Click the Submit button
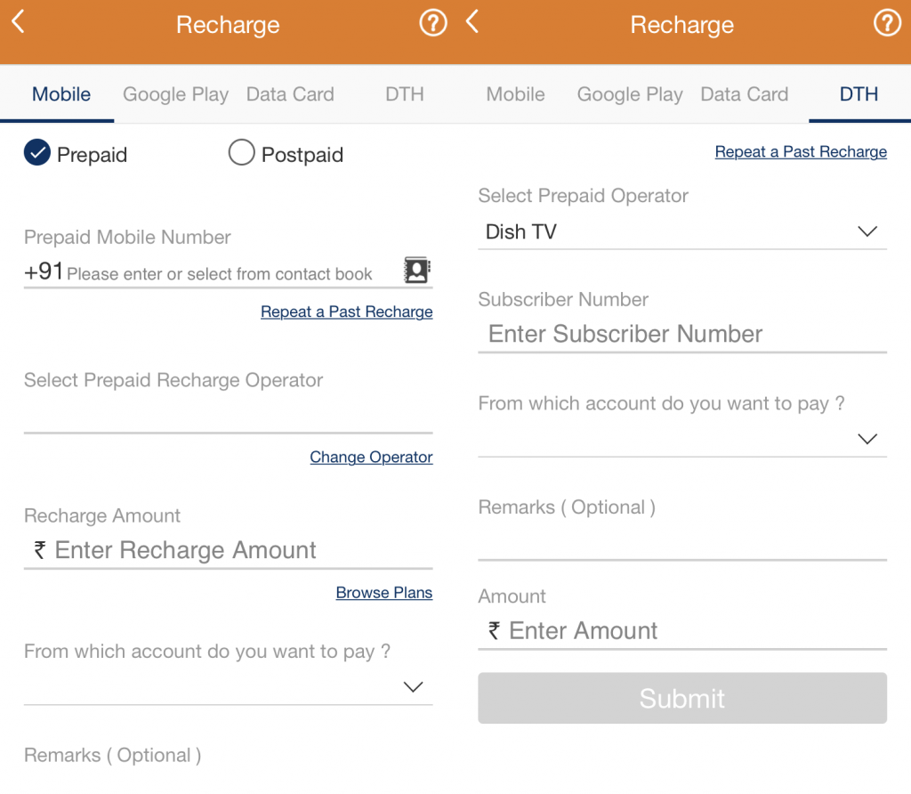 point(682,698)
